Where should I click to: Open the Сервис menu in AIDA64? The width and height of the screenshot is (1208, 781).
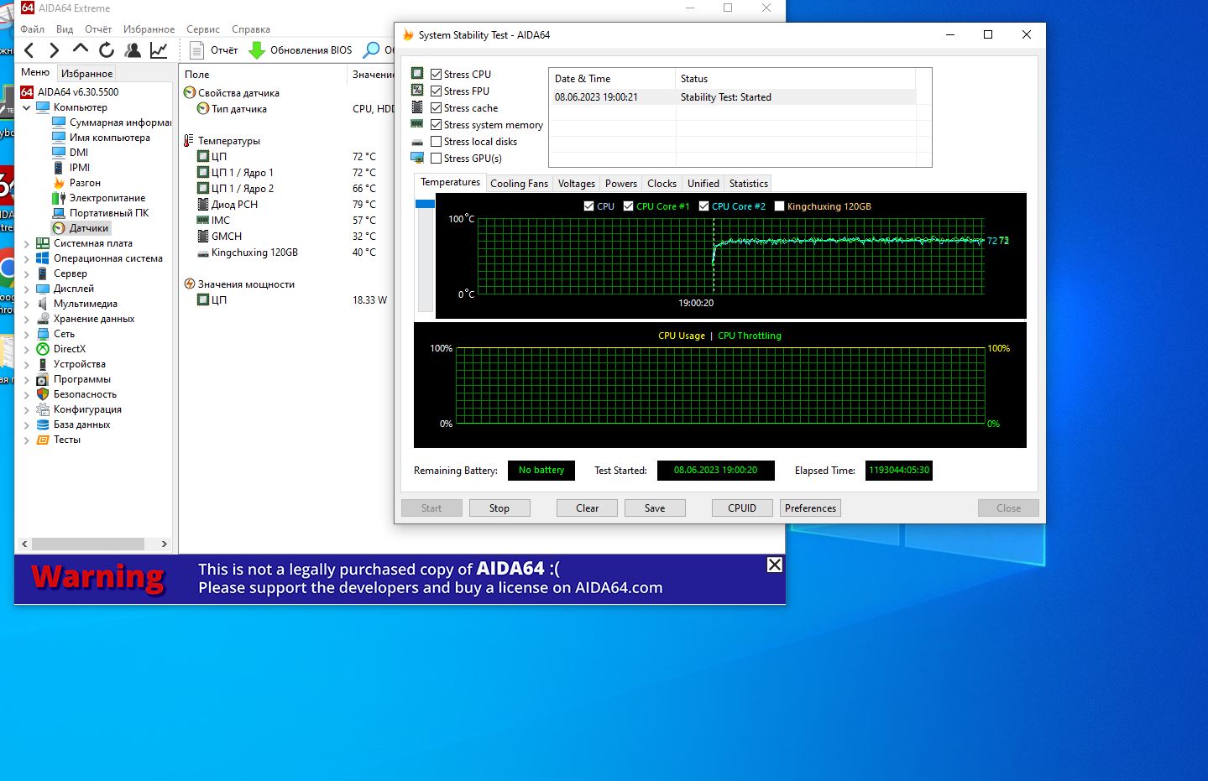(203, 29)
